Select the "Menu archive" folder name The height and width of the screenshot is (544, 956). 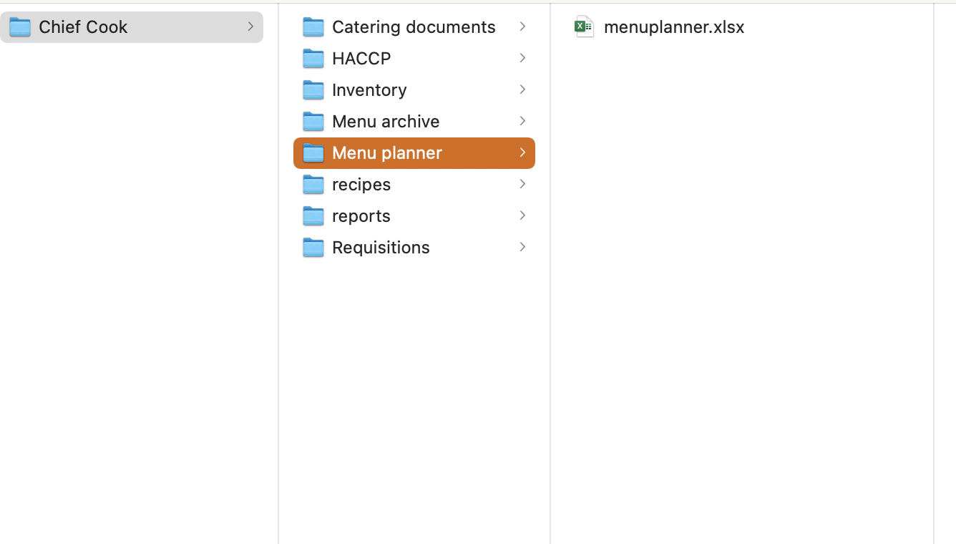coord(386,122)
